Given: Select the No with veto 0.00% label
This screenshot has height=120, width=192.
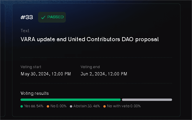Looking at the screenshot, I should click(124, 106).
